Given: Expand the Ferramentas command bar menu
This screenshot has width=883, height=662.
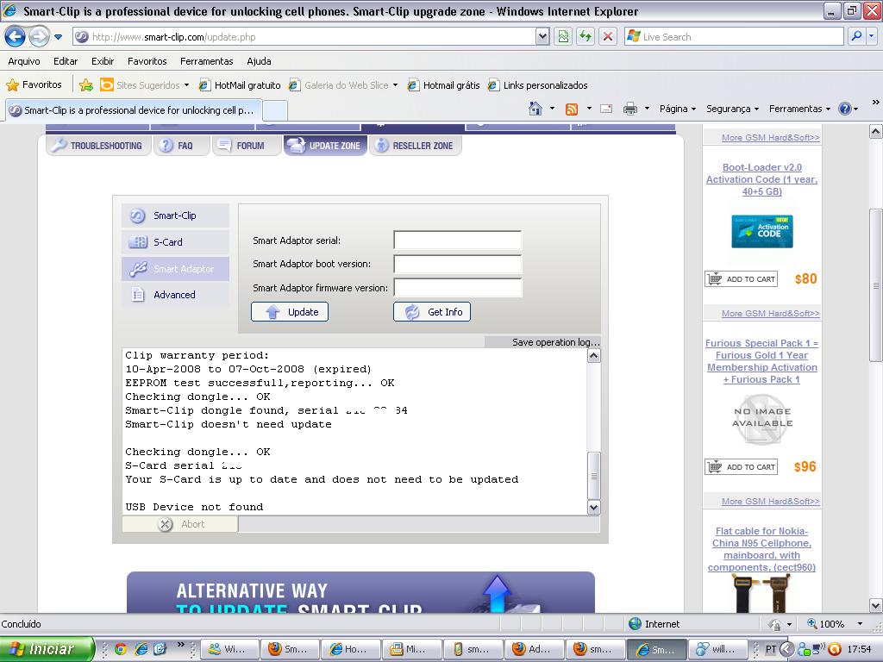Looking at the screenshot, I should tap(799, 109).
